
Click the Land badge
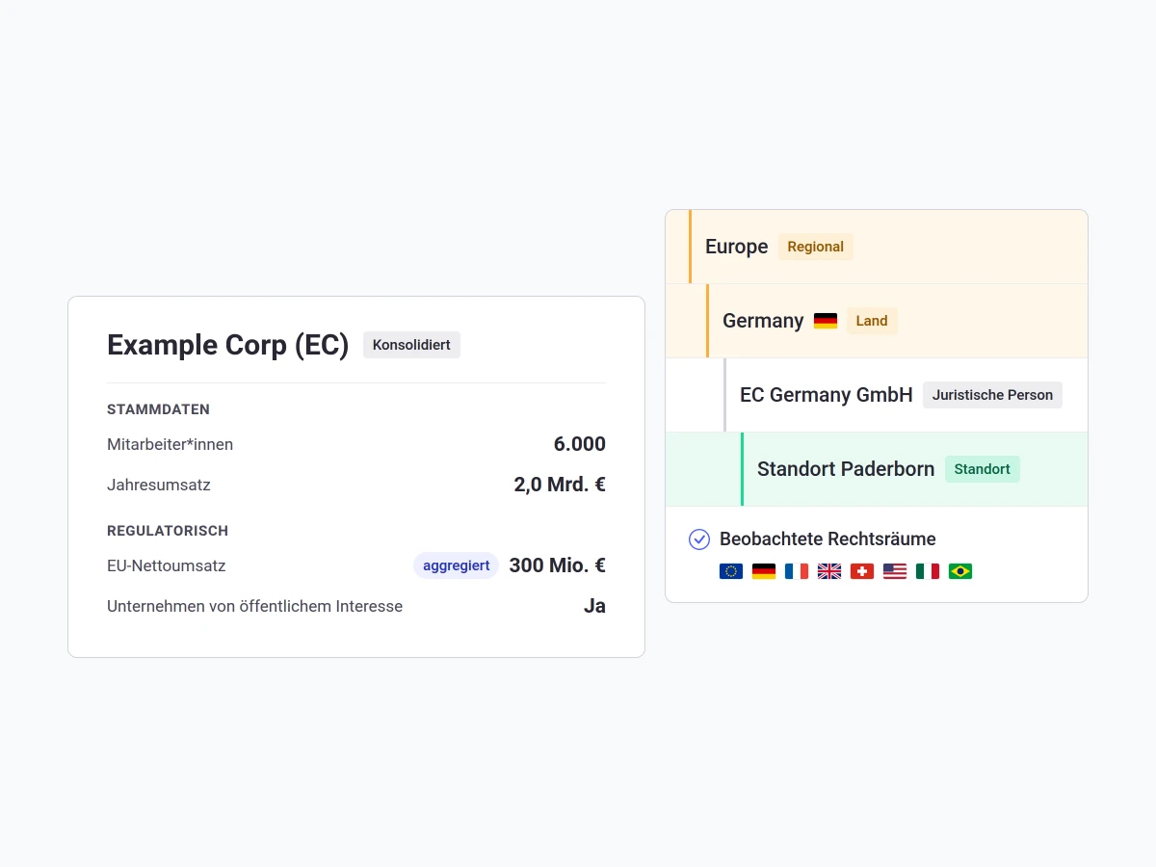pos(872,321)
